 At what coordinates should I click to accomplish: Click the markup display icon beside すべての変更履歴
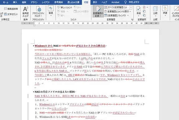pyautogui.click(x=106, y=7)
